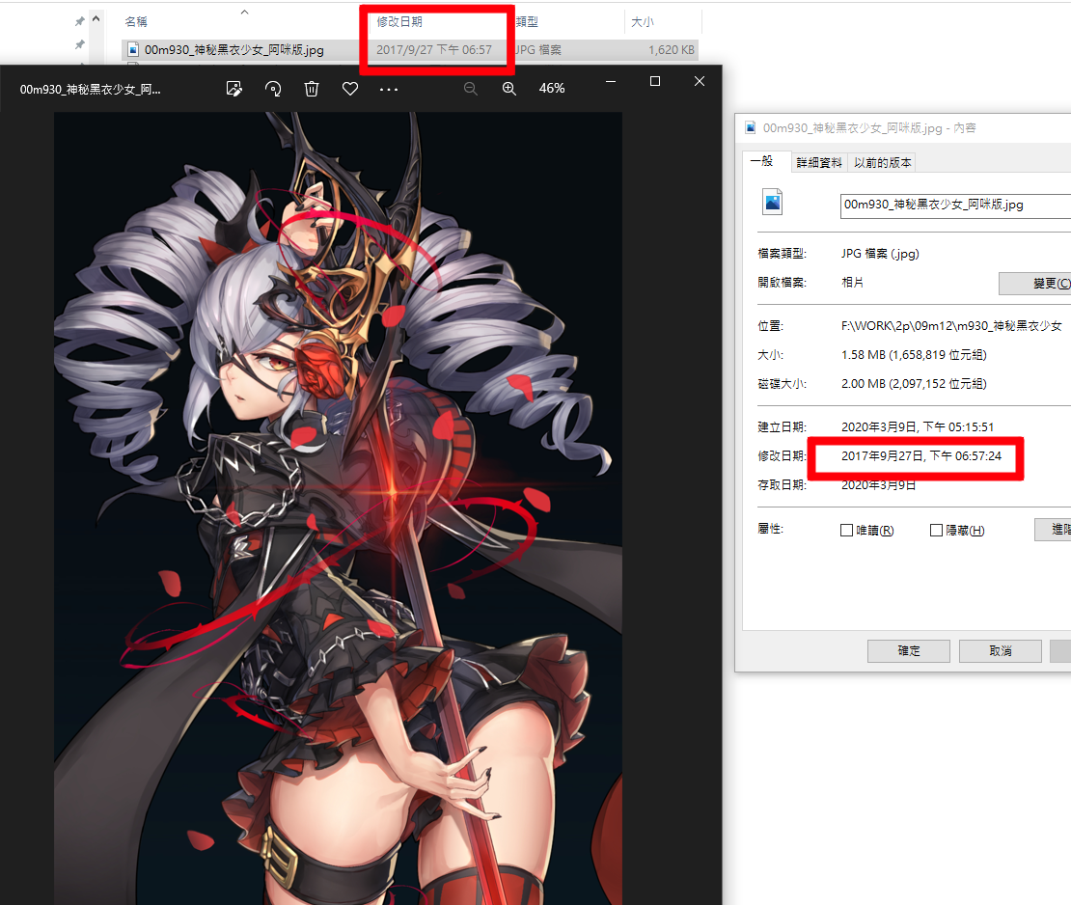
Task: Zoom out using the magnifier minus icon
Action: click(x=471, y=89)
